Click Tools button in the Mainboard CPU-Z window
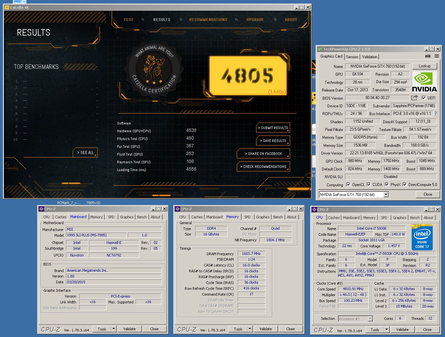The width and height of the screenshot is (445, 337). 102,329
